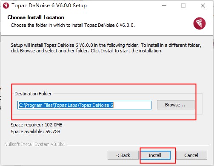
Task: Click empty space after path text in field
Action: 132,105
